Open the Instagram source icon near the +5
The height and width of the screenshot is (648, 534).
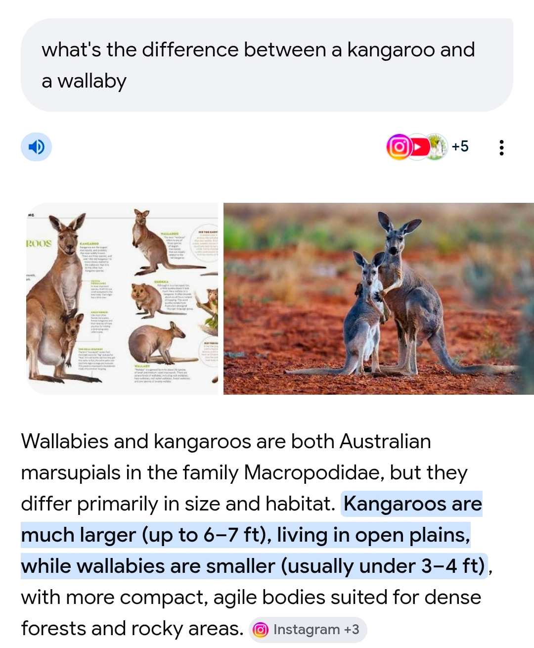pyautogui.click(x=399, y=147)
